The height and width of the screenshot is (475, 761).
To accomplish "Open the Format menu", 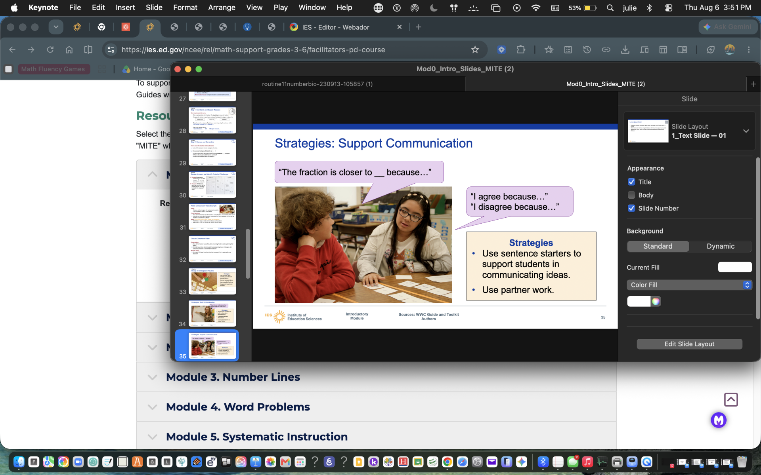I will 185,8.
